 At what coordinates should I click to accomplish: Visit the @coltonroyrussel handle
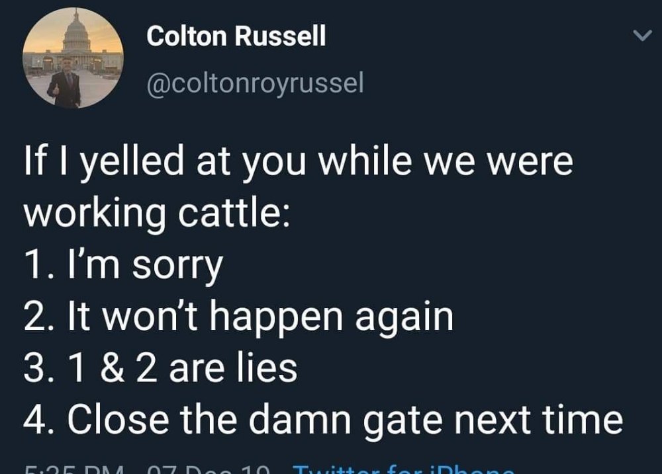[255, 83]
